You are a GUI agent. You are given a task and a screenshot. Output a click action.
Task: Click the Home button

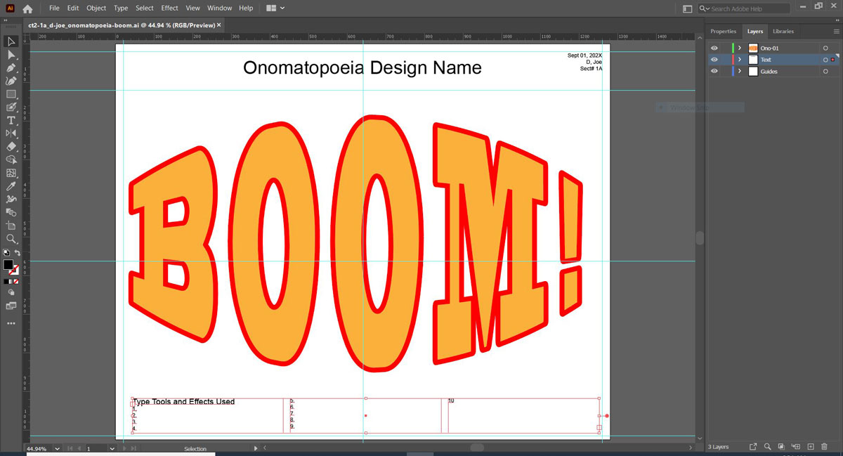(27, 8)
